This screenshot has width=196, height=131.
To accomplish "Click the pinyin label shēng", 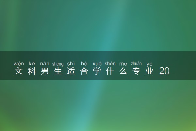I will 58,64.
